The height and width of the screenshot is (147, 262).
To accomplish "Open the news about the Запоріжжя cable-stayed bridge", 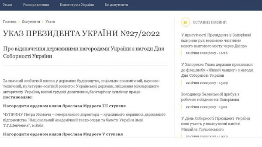I will 216,40.
